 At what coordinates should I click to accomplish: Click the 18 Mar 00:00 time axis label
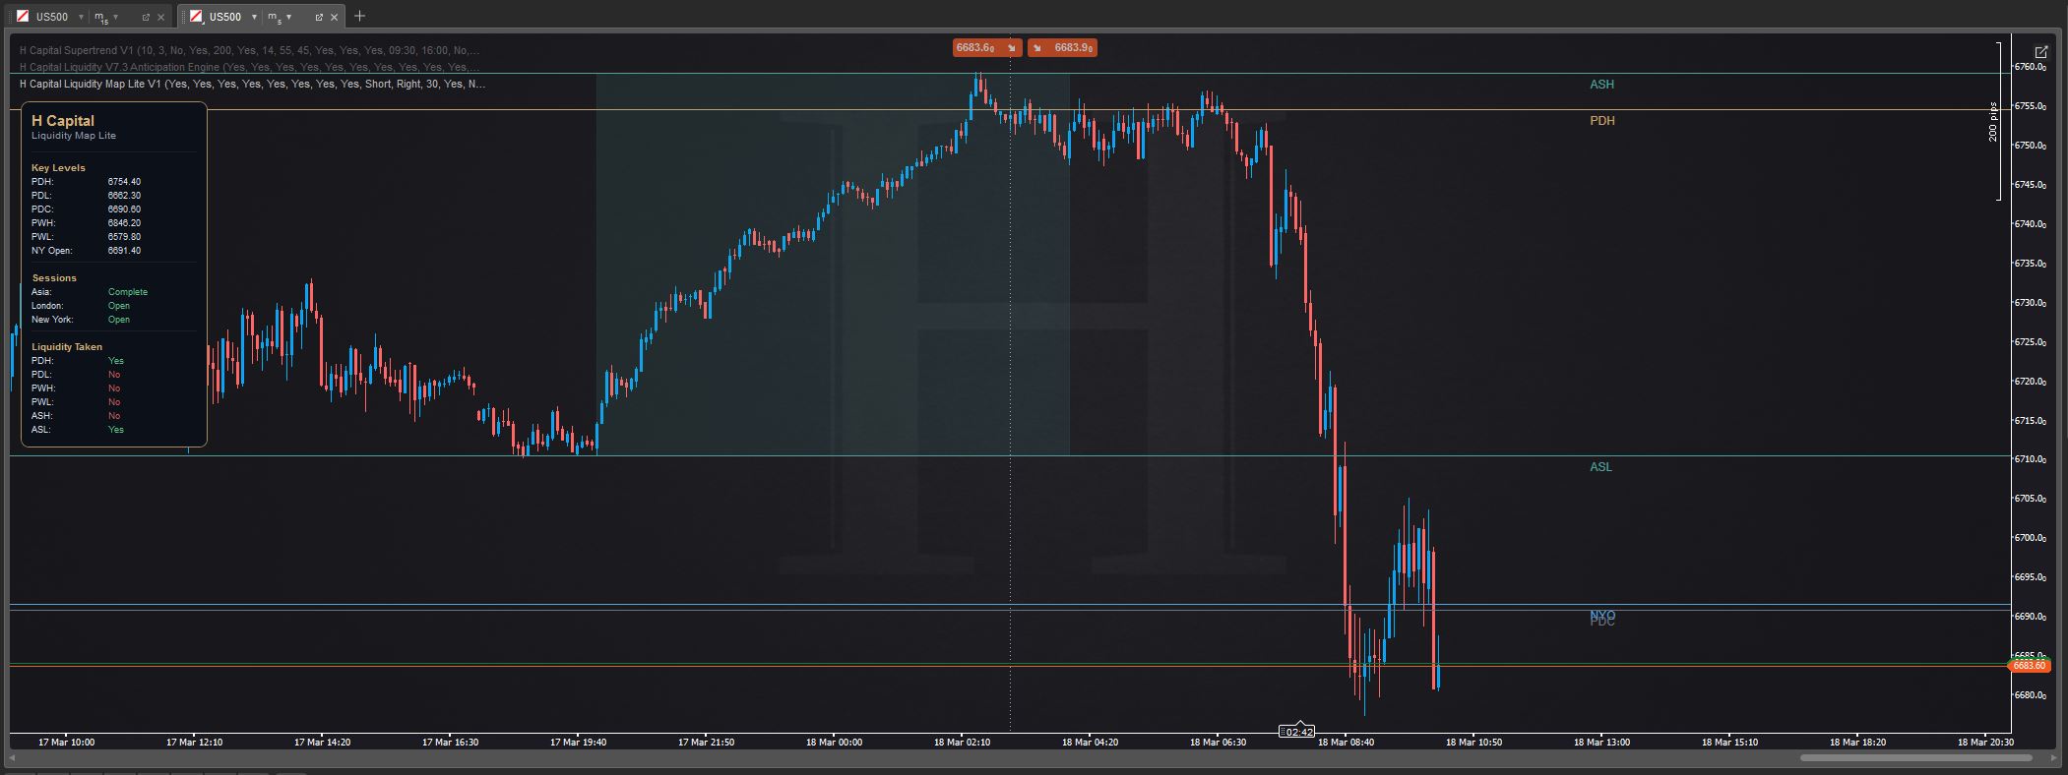(x=834, y=743)
